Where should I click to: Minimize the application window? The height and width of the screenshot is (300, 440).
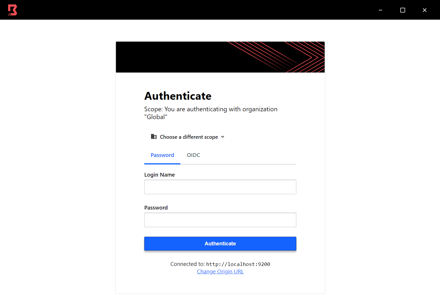tap(380, 10)
